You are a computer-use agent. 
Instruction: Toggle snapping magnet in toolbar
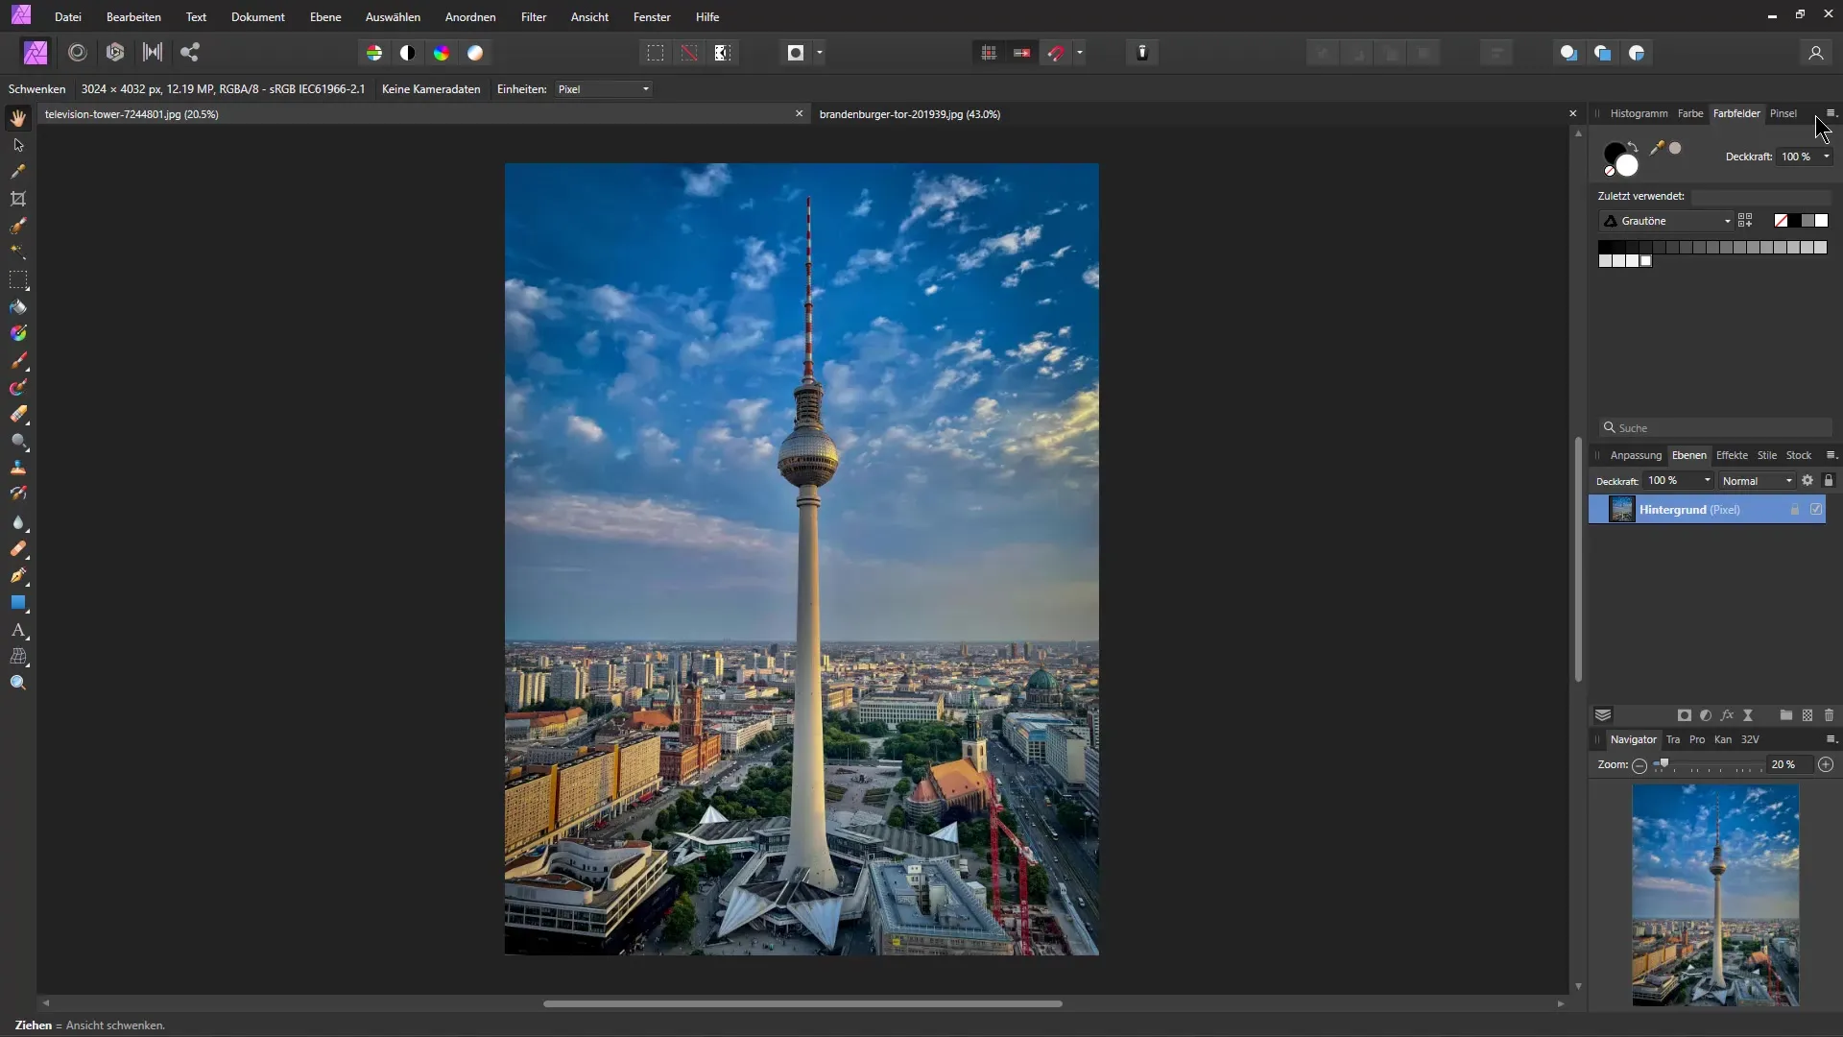(1056, 53)
